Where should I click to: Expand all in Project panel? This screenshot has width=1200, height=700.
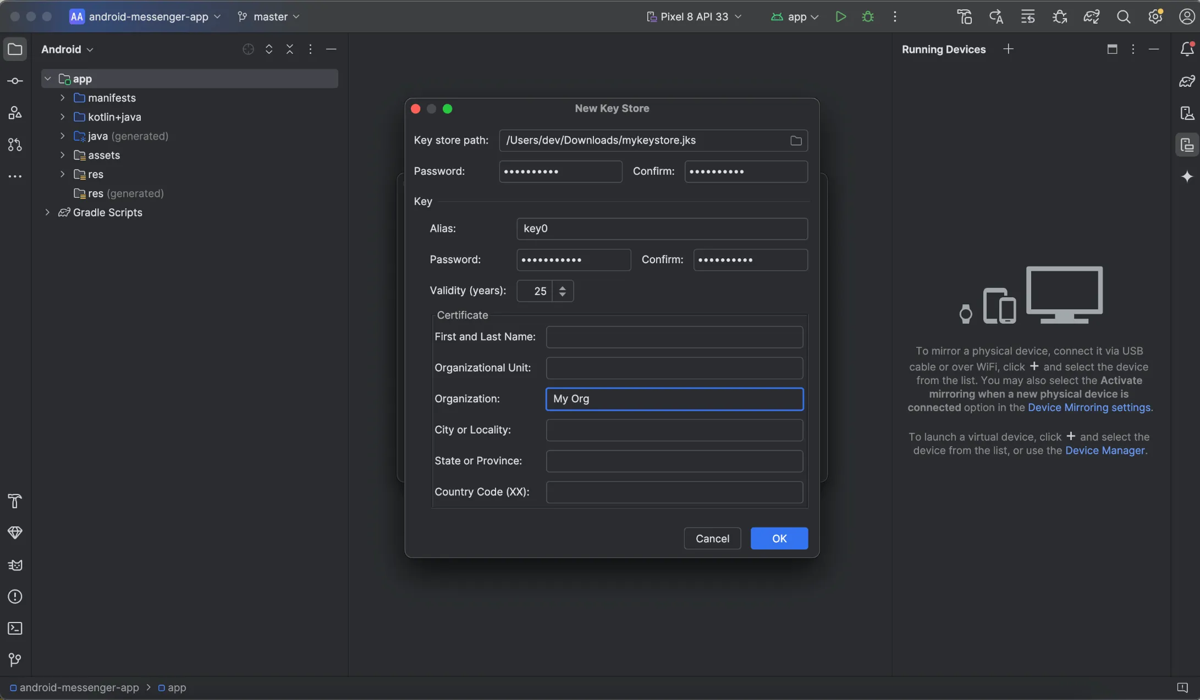(269, 49)
